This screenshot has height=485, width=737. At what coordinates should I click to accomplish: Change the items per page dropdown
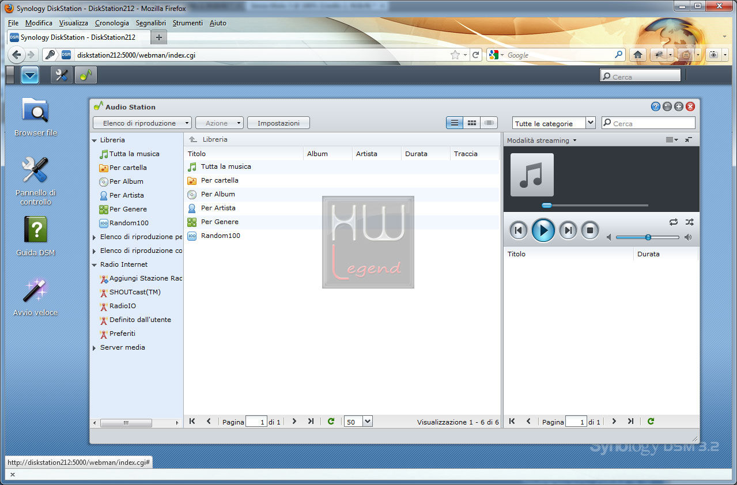pyautogui.click(x=358, y=422)
